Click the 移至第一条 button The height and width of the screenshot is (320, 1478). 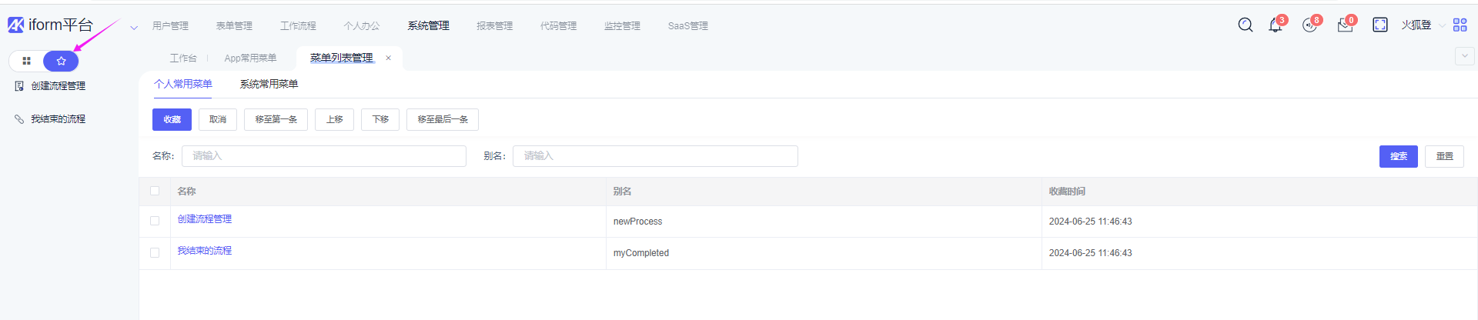276,119
